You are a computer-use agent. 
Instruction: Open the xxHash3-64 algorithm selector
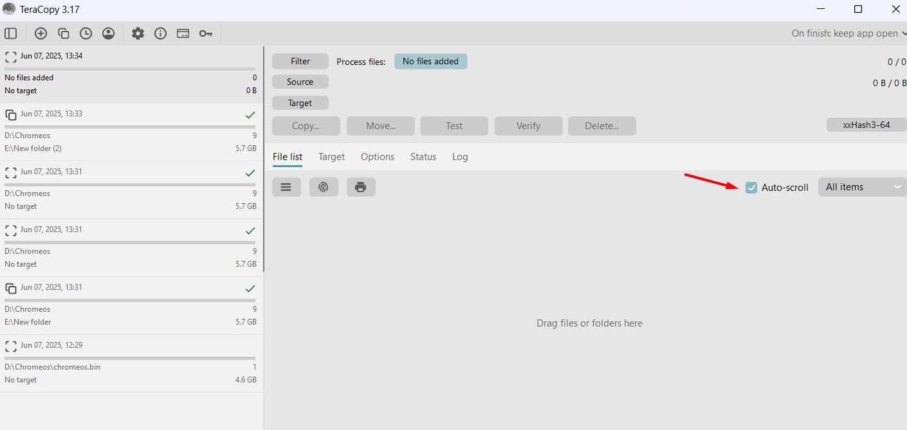pos(866,125)
